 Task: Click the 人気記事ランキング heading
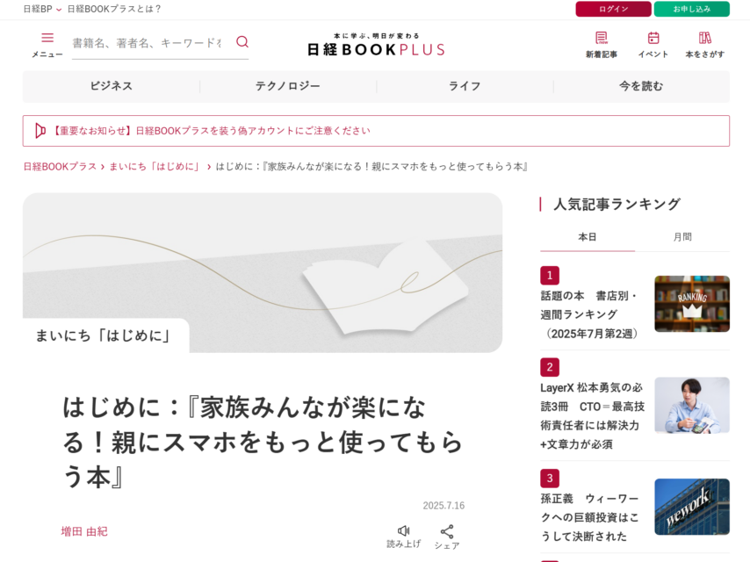coord(617,205)
